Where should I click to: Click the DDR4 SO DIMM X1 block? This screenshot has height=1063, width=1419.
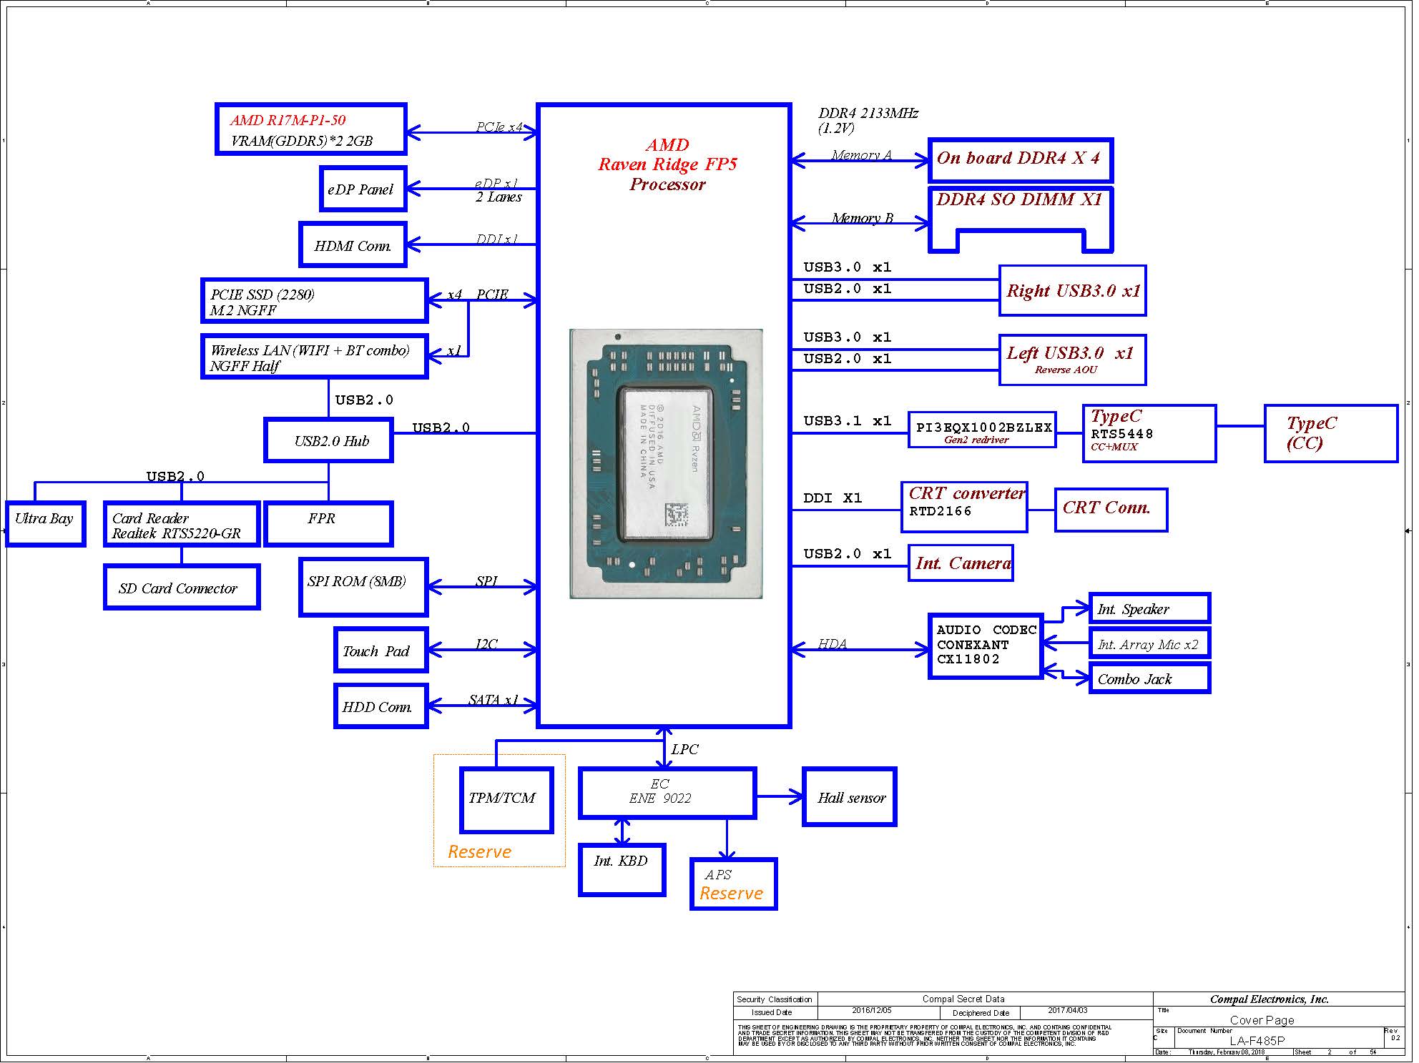coord(1021,219)
